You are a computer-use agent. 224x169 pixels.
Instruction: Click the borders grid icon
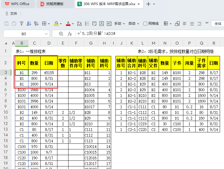tap(44, 24)
